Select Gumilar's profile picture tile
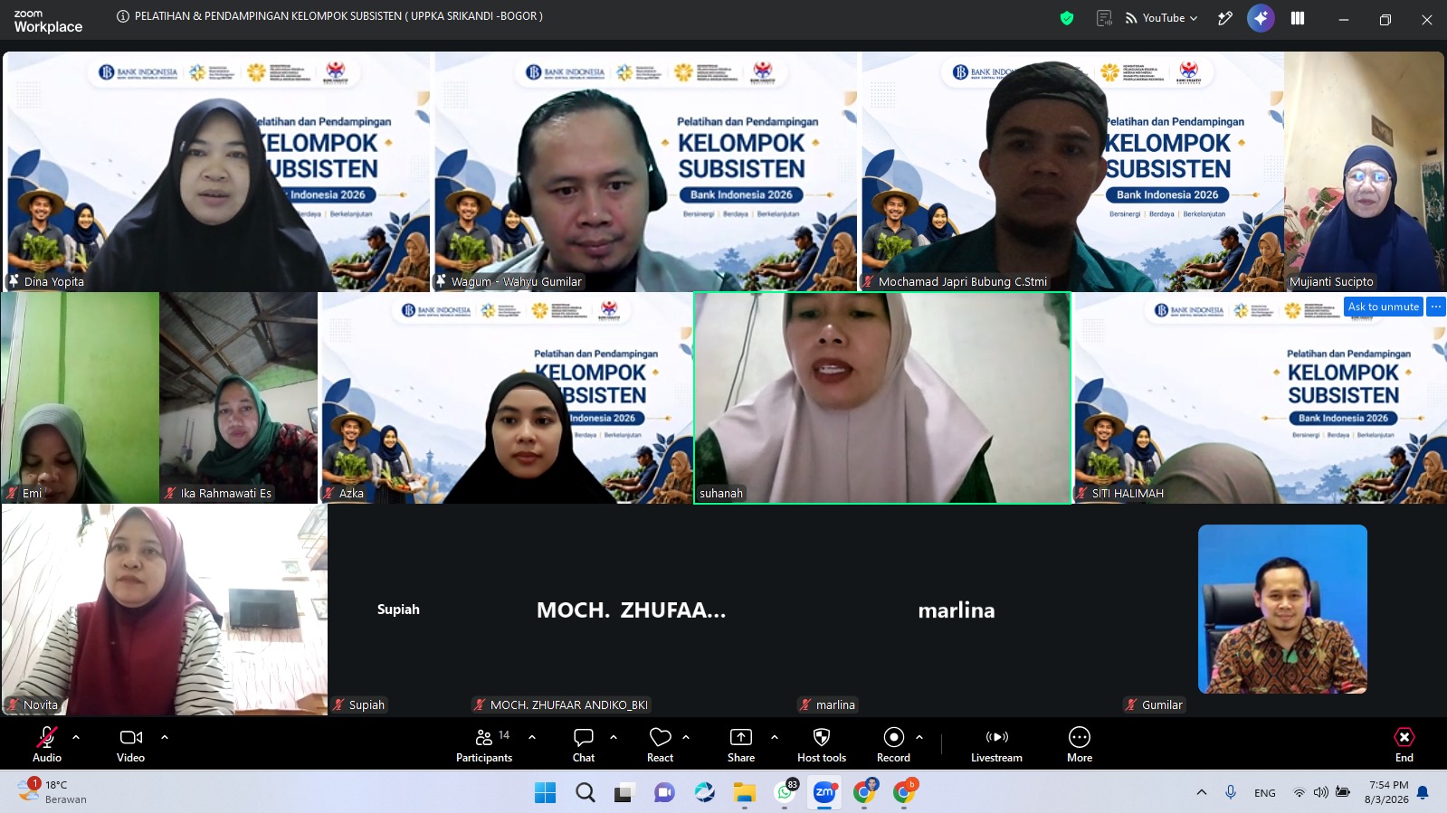Image resolution: width=1447 pixels, height=813 pixels. click(1282, 610)
